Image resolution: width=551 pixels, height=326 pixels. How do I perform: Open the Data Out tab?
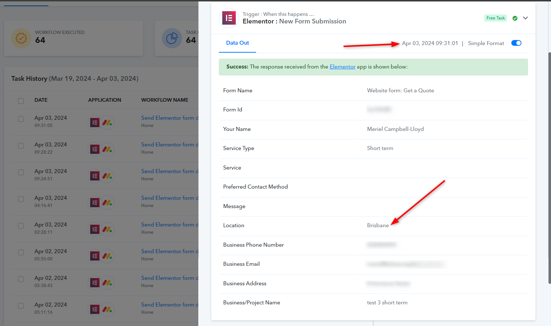tap(238, 43)
